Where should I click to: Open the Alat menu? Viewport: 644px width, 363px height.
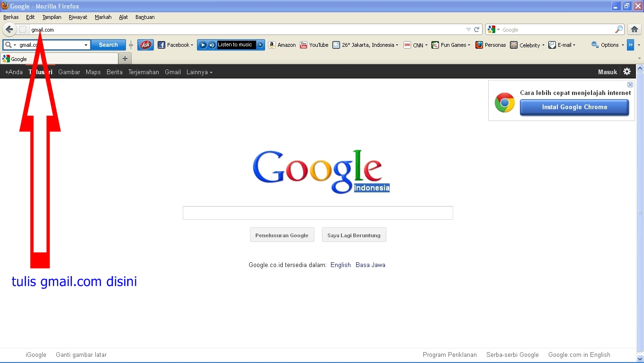[123, 17]
